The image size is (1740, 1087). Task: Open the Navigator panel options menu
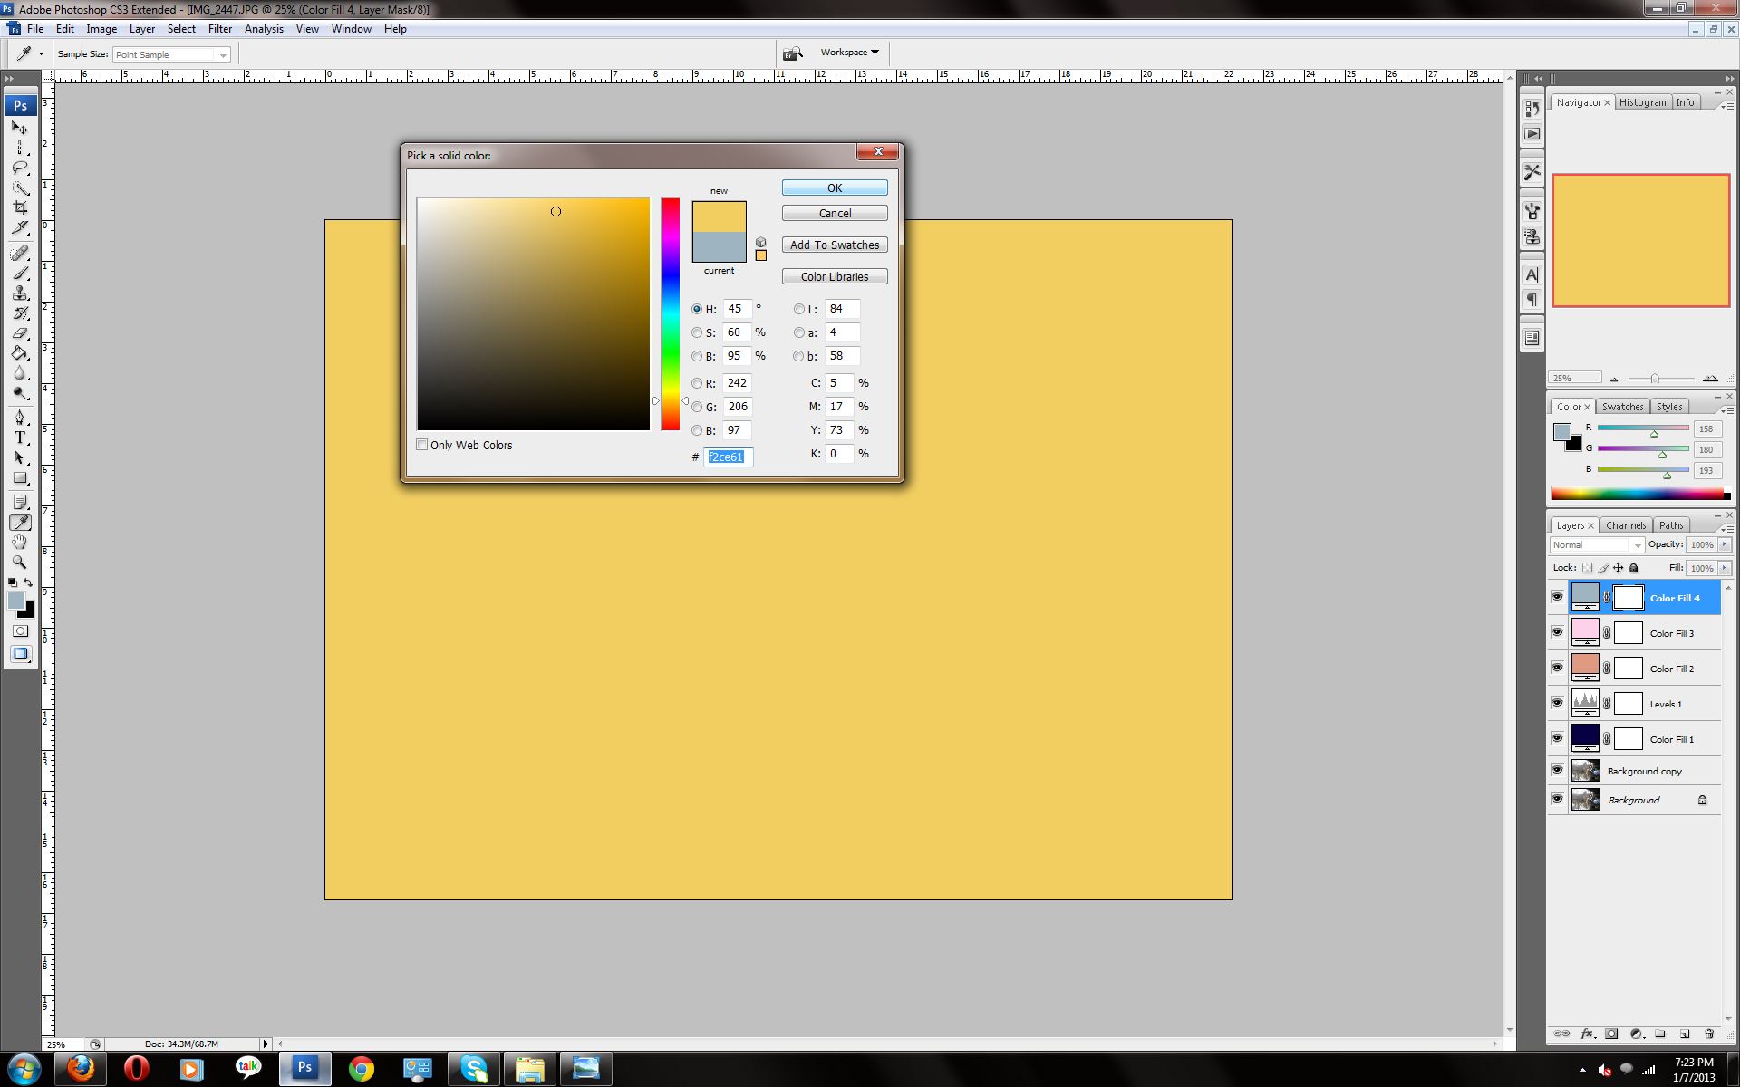[1727, 106]
